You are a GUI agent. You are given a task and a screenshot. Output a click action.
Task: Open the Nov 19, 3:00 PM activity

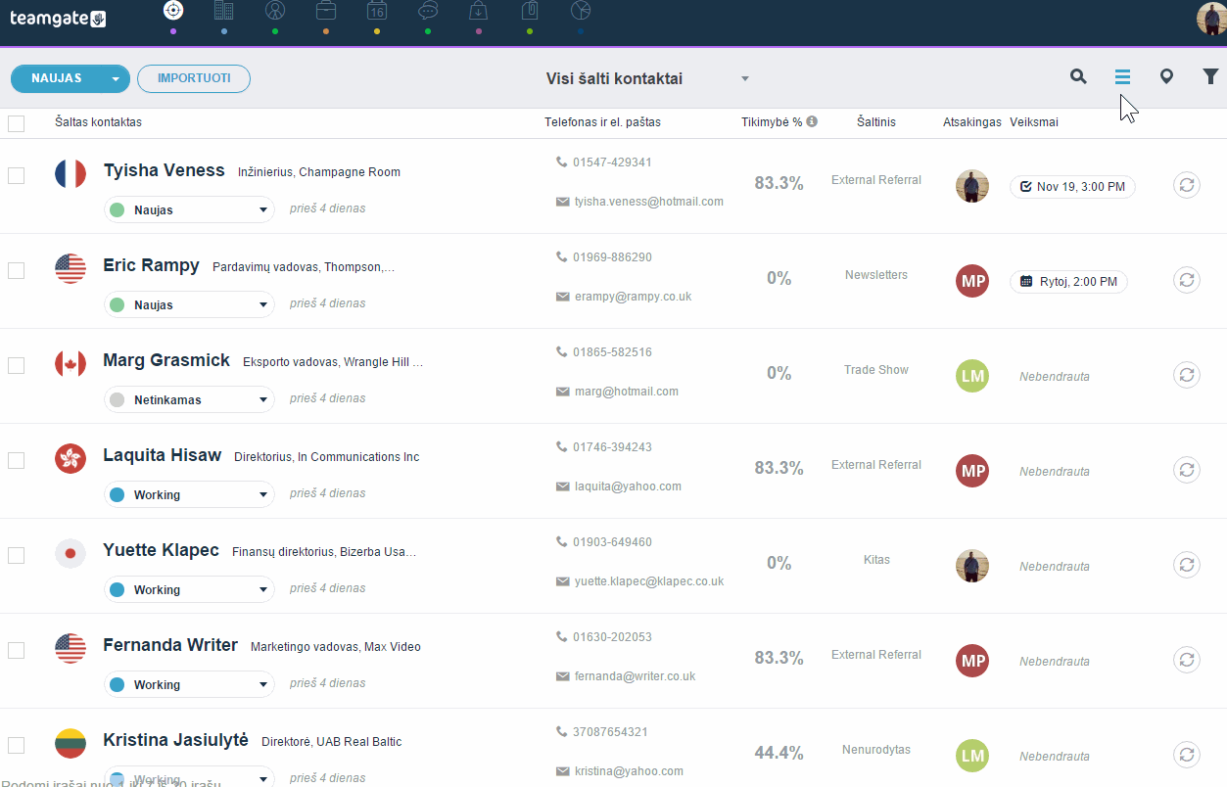[x=1072, y=187]
